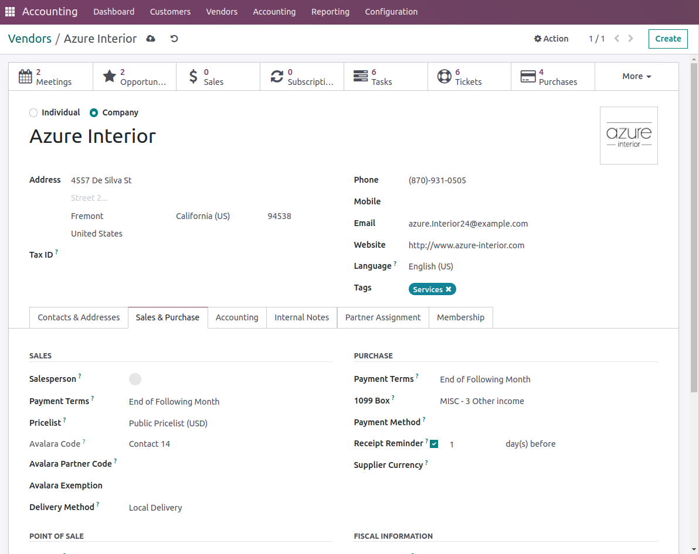Click the Meetings calendar icon
Image resolution: width=699 pixels, height=554 pixels.
click(25, 76)
